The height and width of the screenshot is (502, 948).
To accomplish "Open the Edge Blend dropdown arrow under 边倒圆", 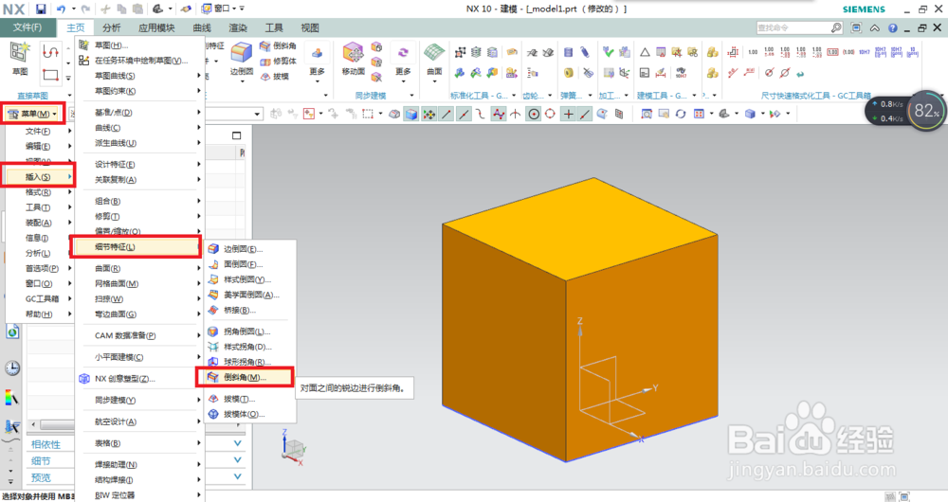I will point(241,81).
